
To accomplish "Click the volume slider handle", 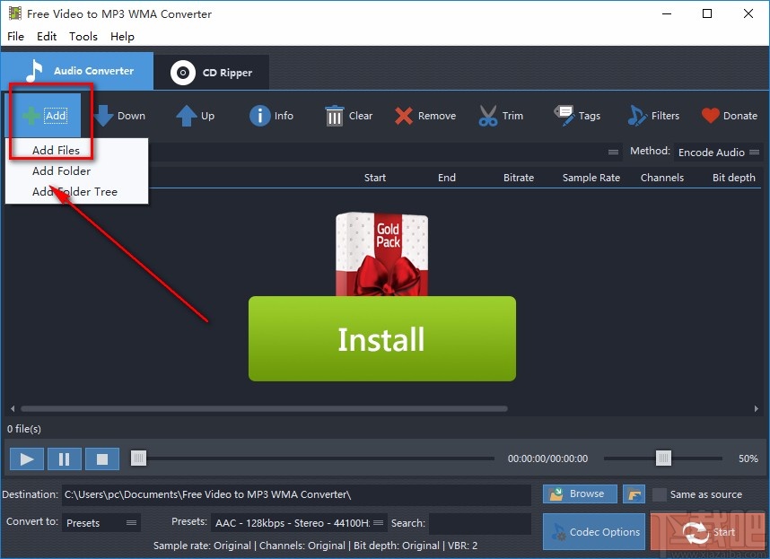I will (663, 459).
